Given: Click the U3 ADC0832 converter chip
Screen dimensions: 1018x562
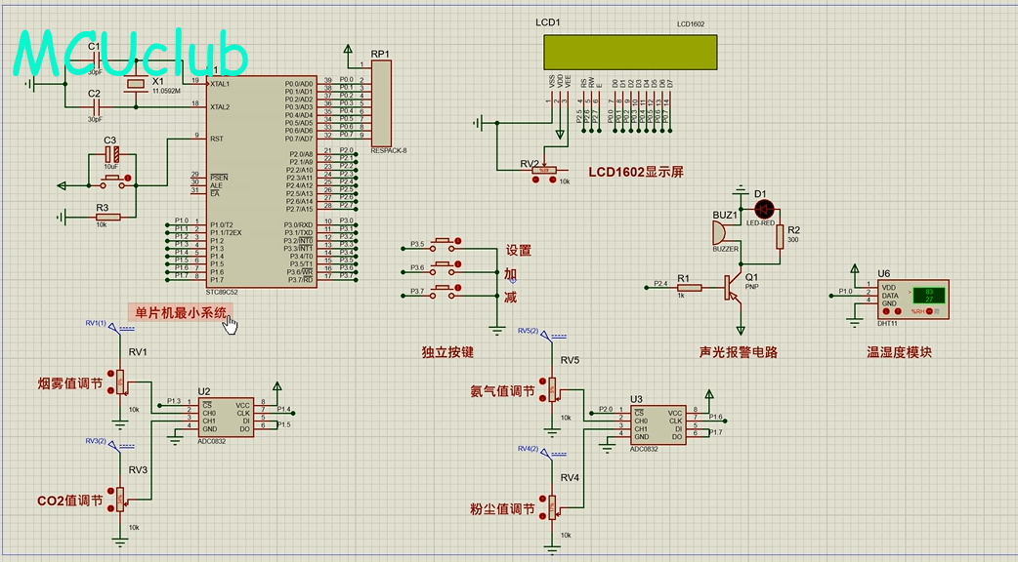Looking at the screenshot, I should pos(656,424).
